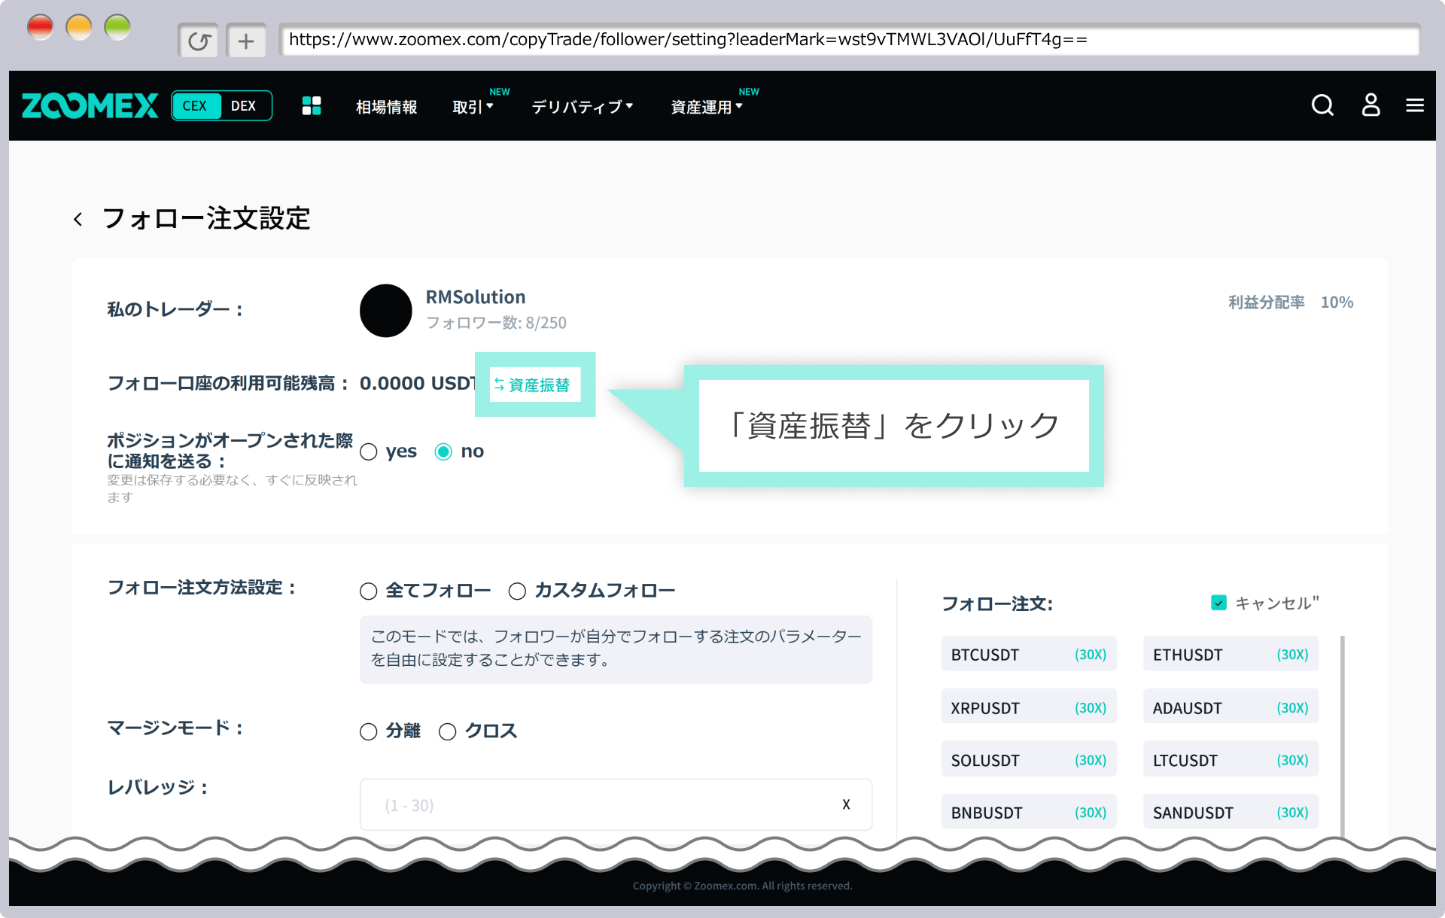Image resolution: width=1445 pixels, height=918 pixels.
Task: Open 相場情報 in the navigation bar
Action: [x=386, y=107]
